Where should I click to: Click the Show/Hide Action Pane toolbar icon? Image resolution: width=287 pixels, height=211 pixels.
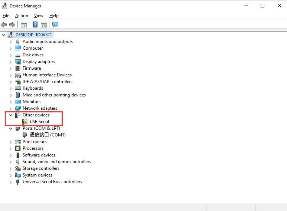44,25
